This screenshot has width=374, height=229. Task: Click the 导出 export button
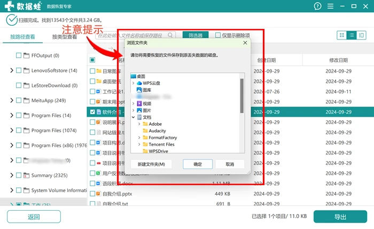(x=340, y=217)
